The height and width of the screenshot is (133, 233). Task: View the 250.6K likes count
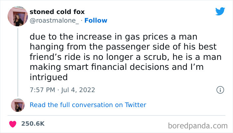point(33,123)
